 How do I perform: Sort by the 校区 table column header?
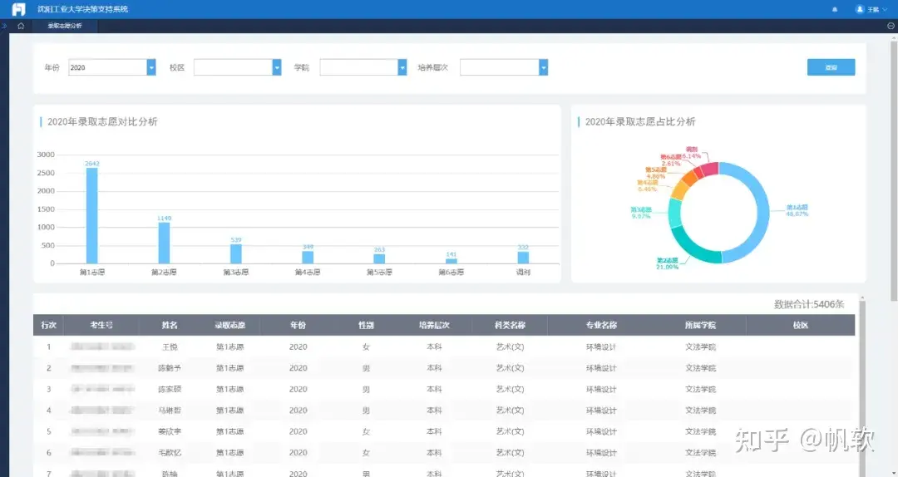coord(801,325)
